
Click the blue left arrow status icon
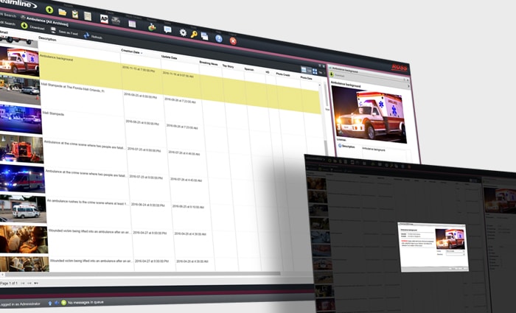pos(57,303)
